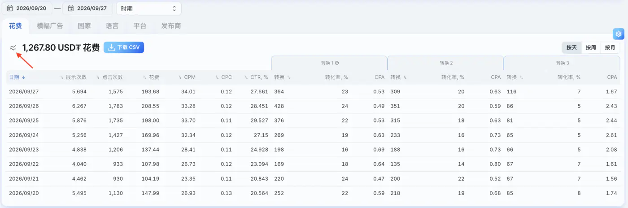Click clicks value 933
Image resolution: width=628 pixels, height=208 pixels.
click(118, 165)
